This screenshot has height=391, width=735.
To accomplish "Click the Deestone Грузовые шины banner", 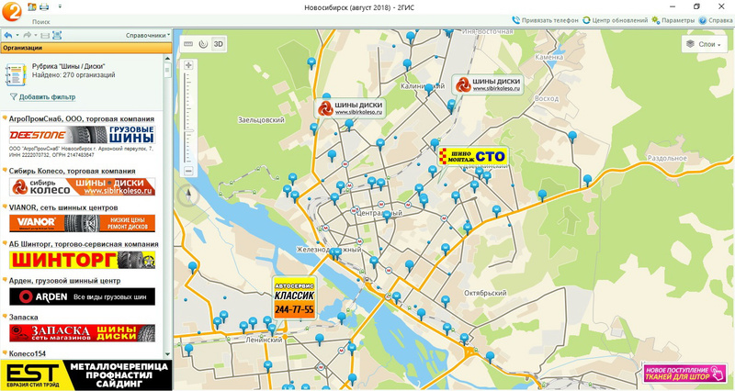I will [x=82, y=135].
